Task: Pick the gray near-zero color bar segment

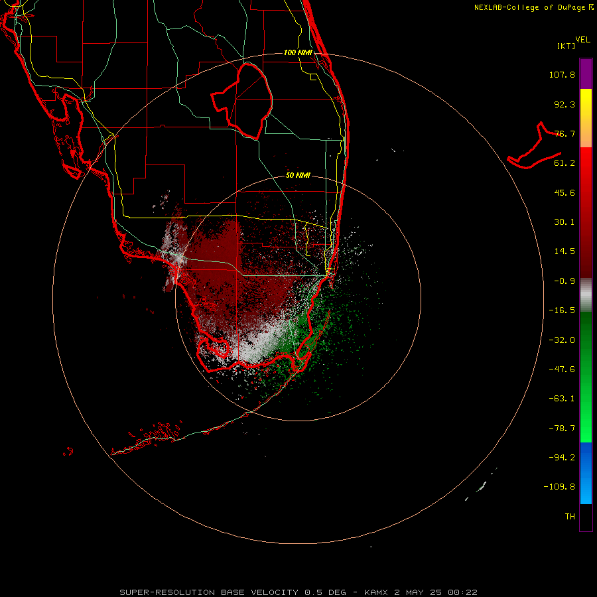Action: [x=586, y=295]
